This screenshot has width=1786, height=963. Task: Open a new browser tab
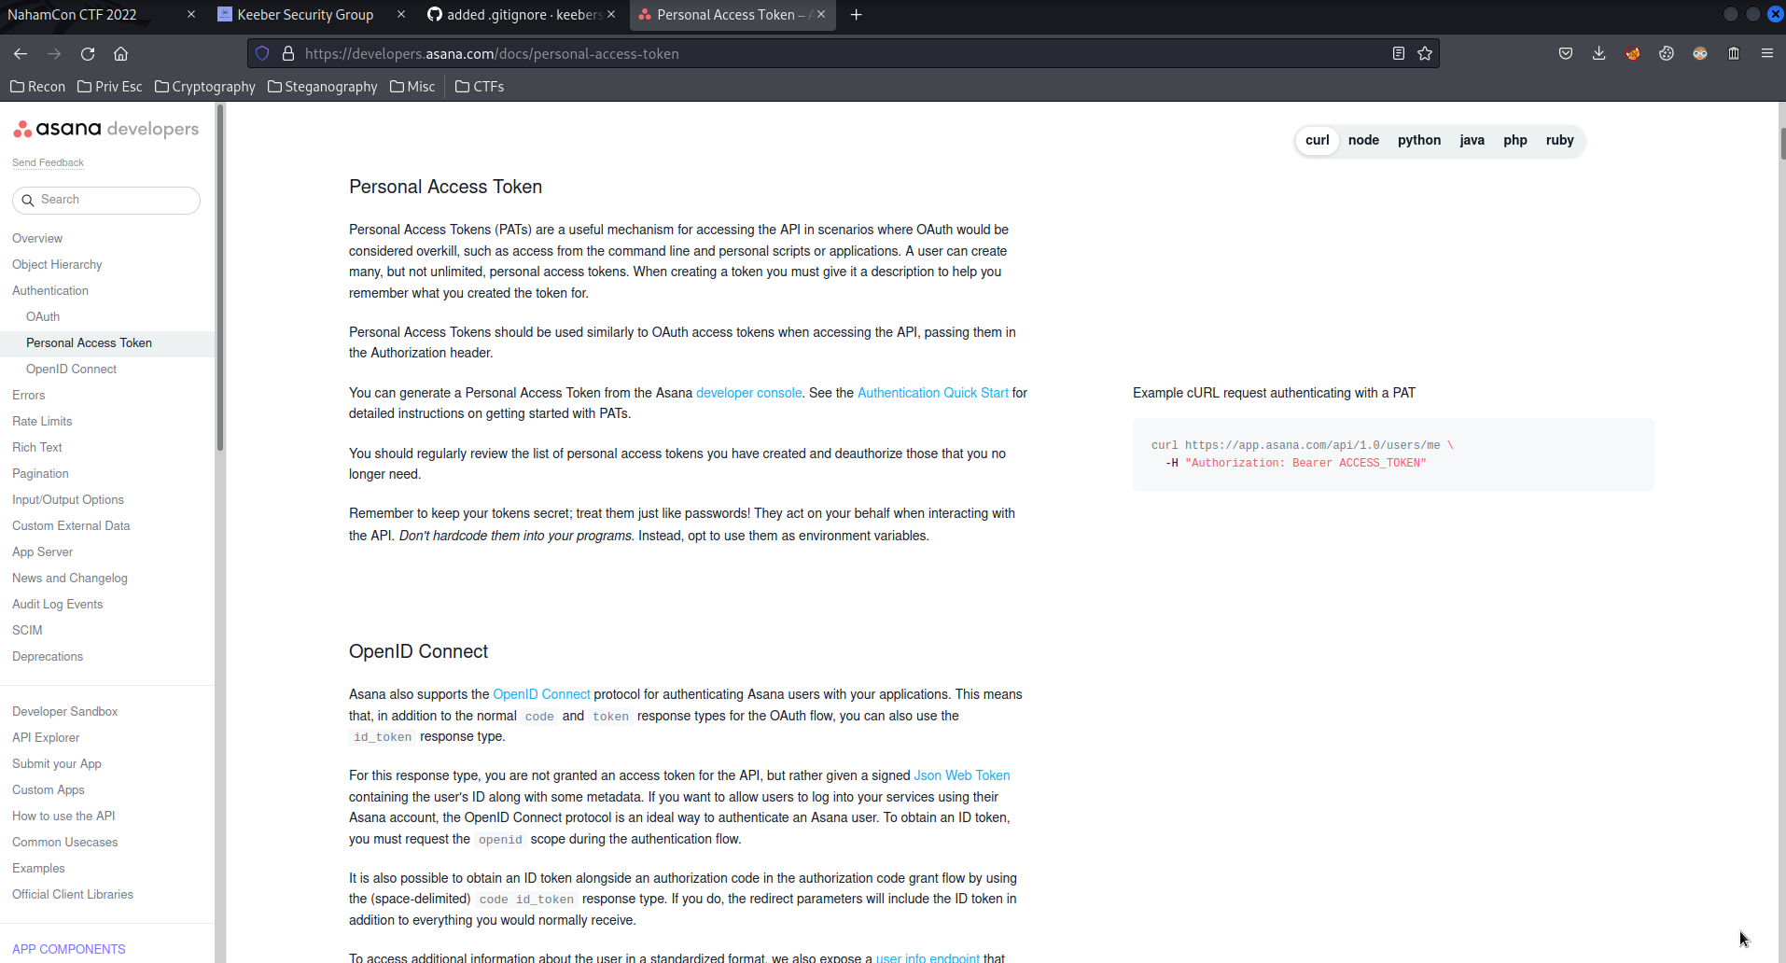click(x=856, y=14)
